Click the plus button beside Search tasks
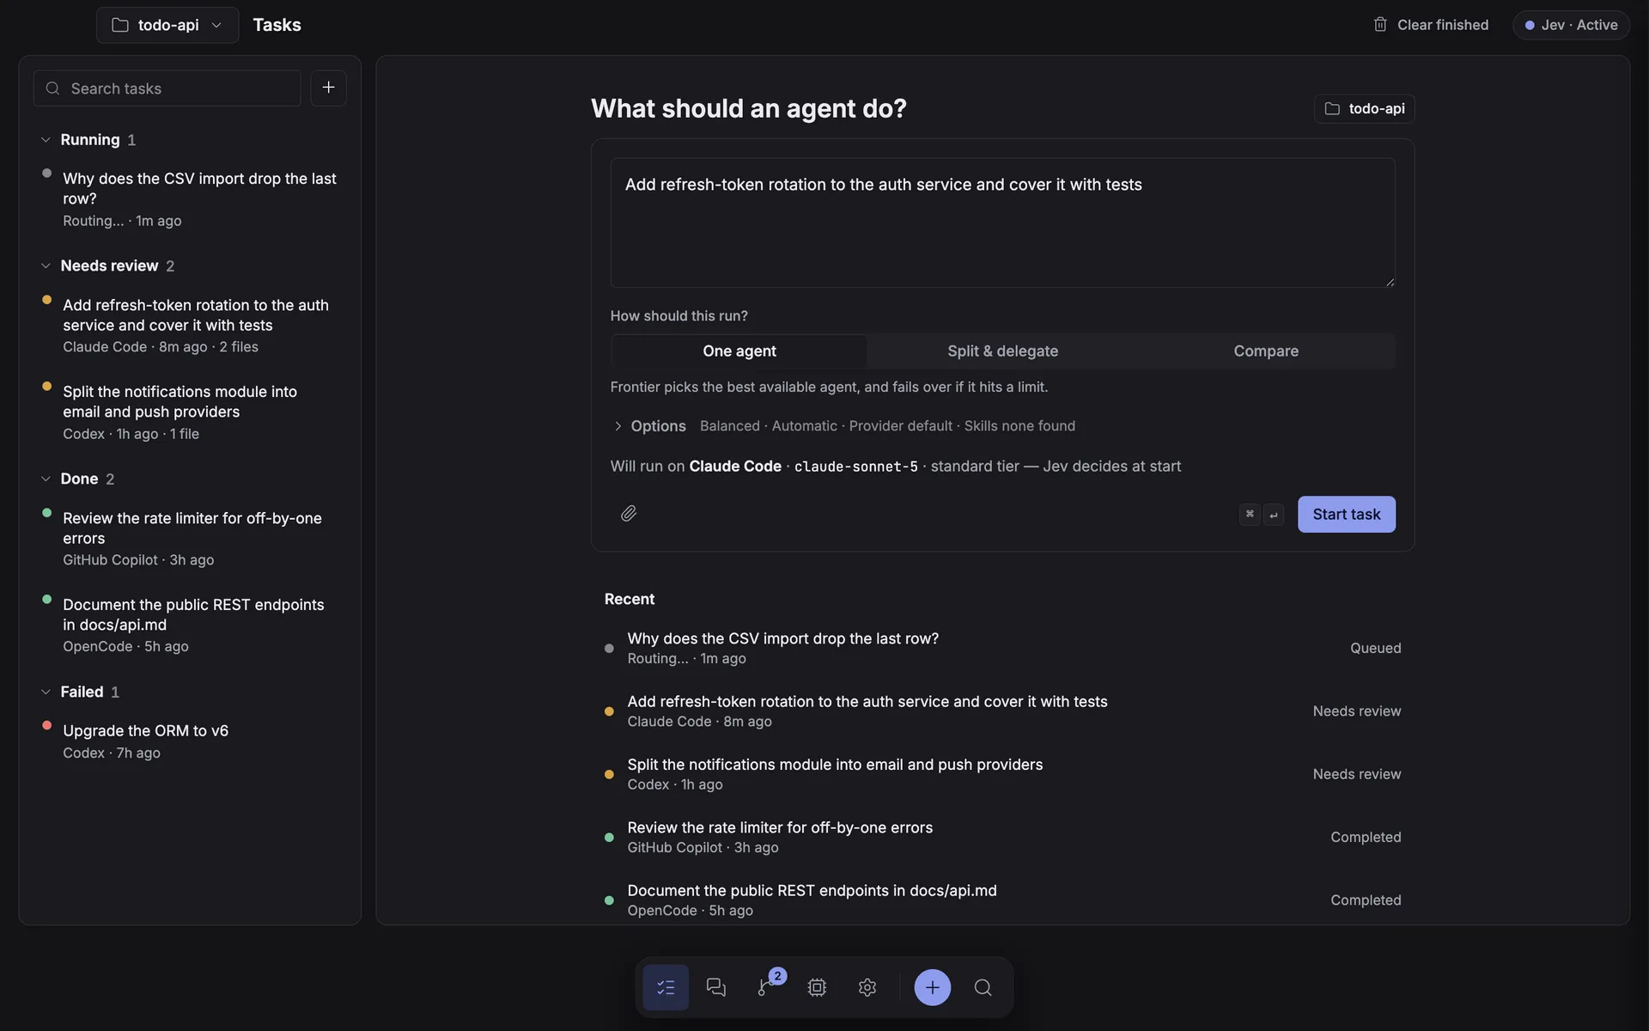The height and width of the screenshot is (1031, 1649). [x=328, y=88]
